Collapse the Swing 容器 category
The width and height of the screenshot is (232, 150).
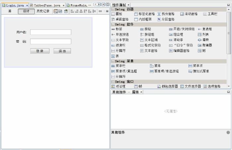(113, 9)
